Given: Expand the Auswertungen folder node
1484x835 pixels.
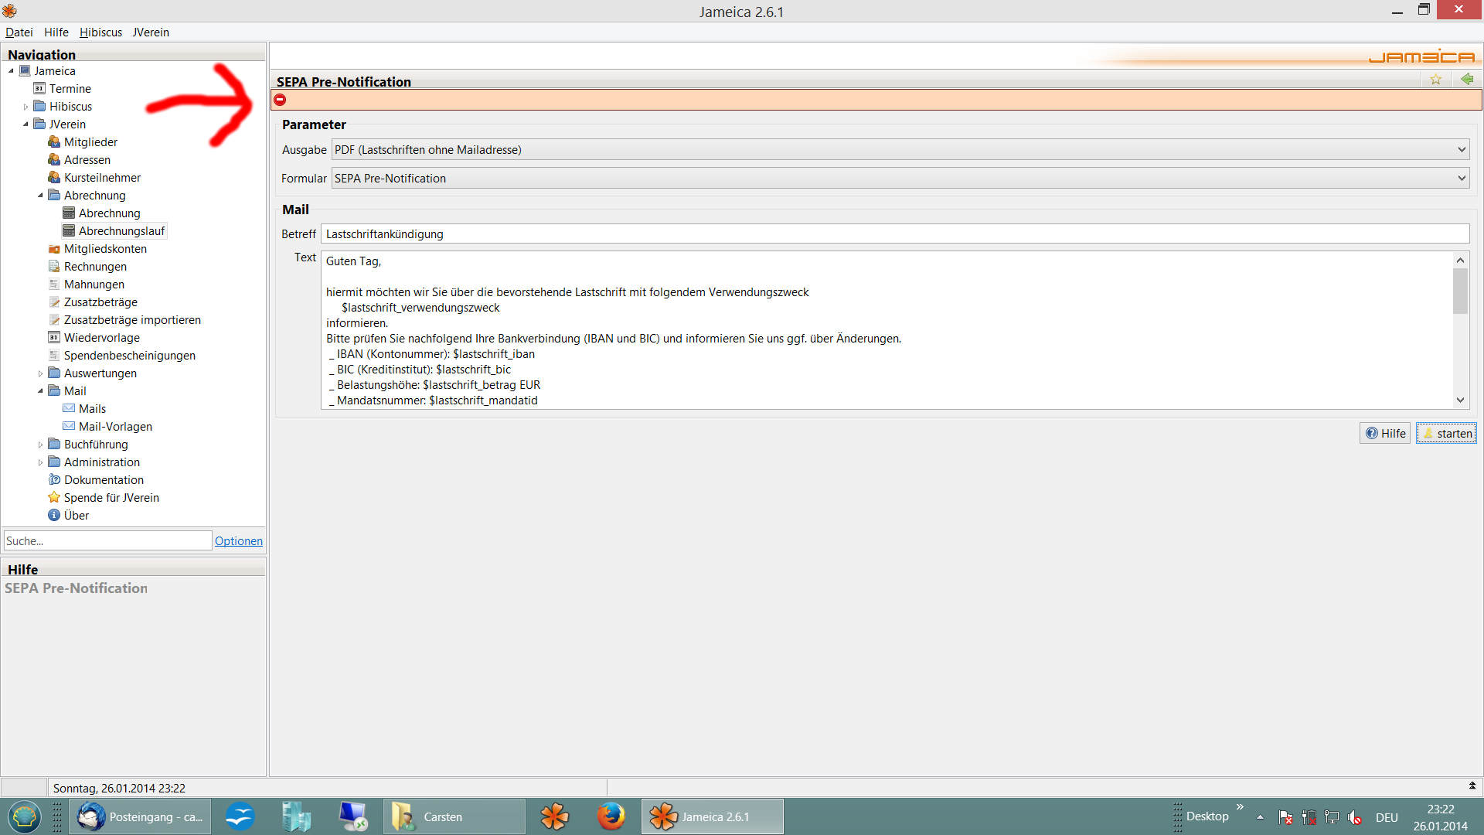Looking at the screenshot, I should tap(41, 373).
